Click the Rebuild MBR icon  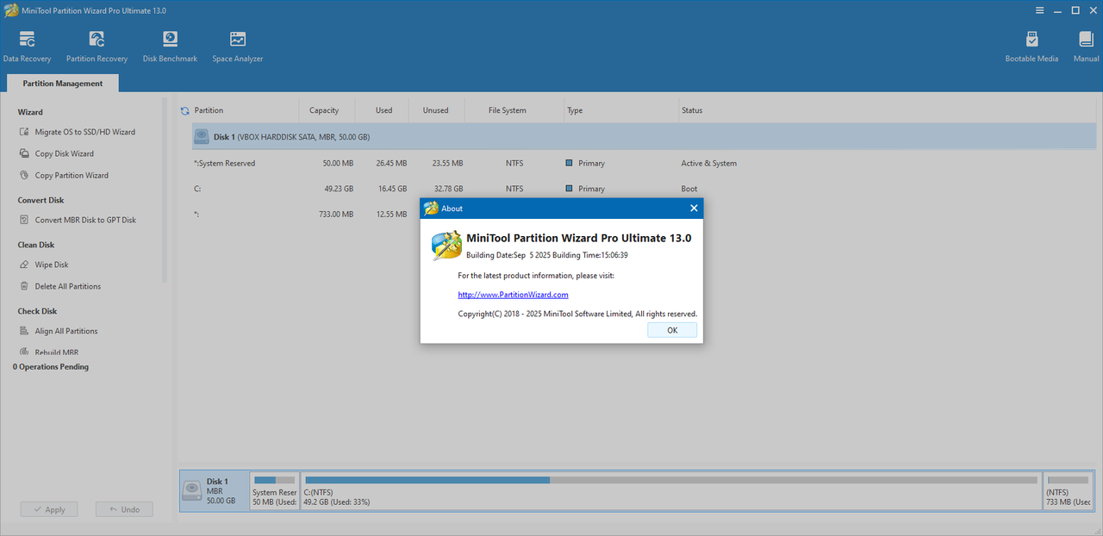[25, 352]
